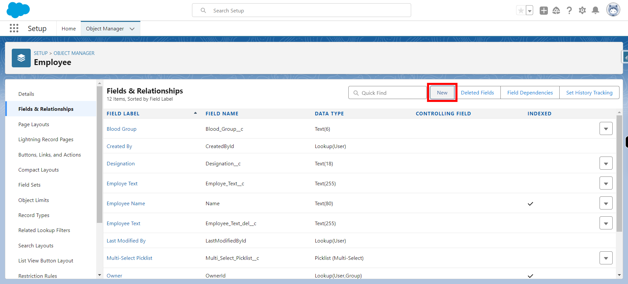Click the sidebar scrollbar down arrow
The image size is (628, 284).
pos(99,275)
